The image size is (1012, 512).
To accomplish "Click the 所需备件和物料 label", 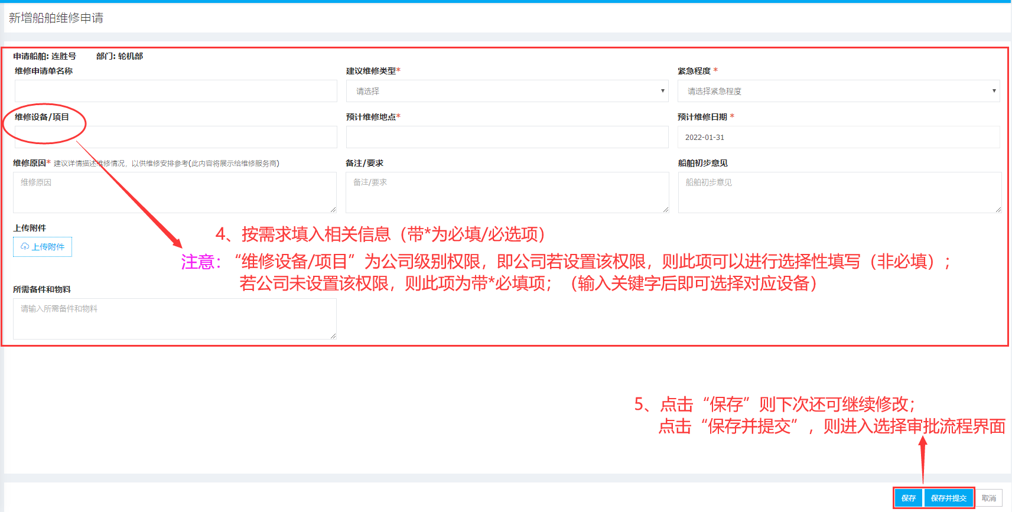I will coord(42,289).
